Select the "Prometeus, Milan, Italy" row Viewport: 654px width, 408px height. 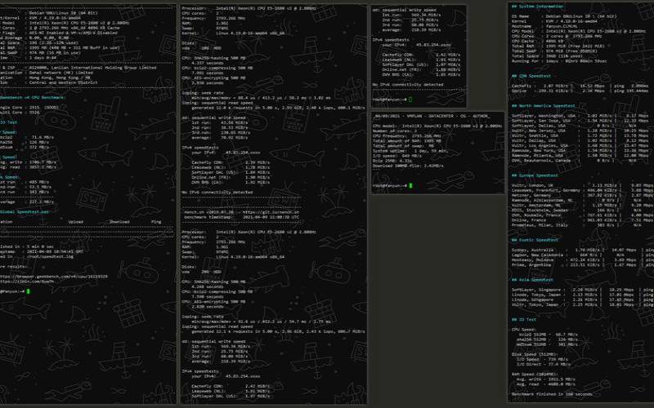[583, 225]
